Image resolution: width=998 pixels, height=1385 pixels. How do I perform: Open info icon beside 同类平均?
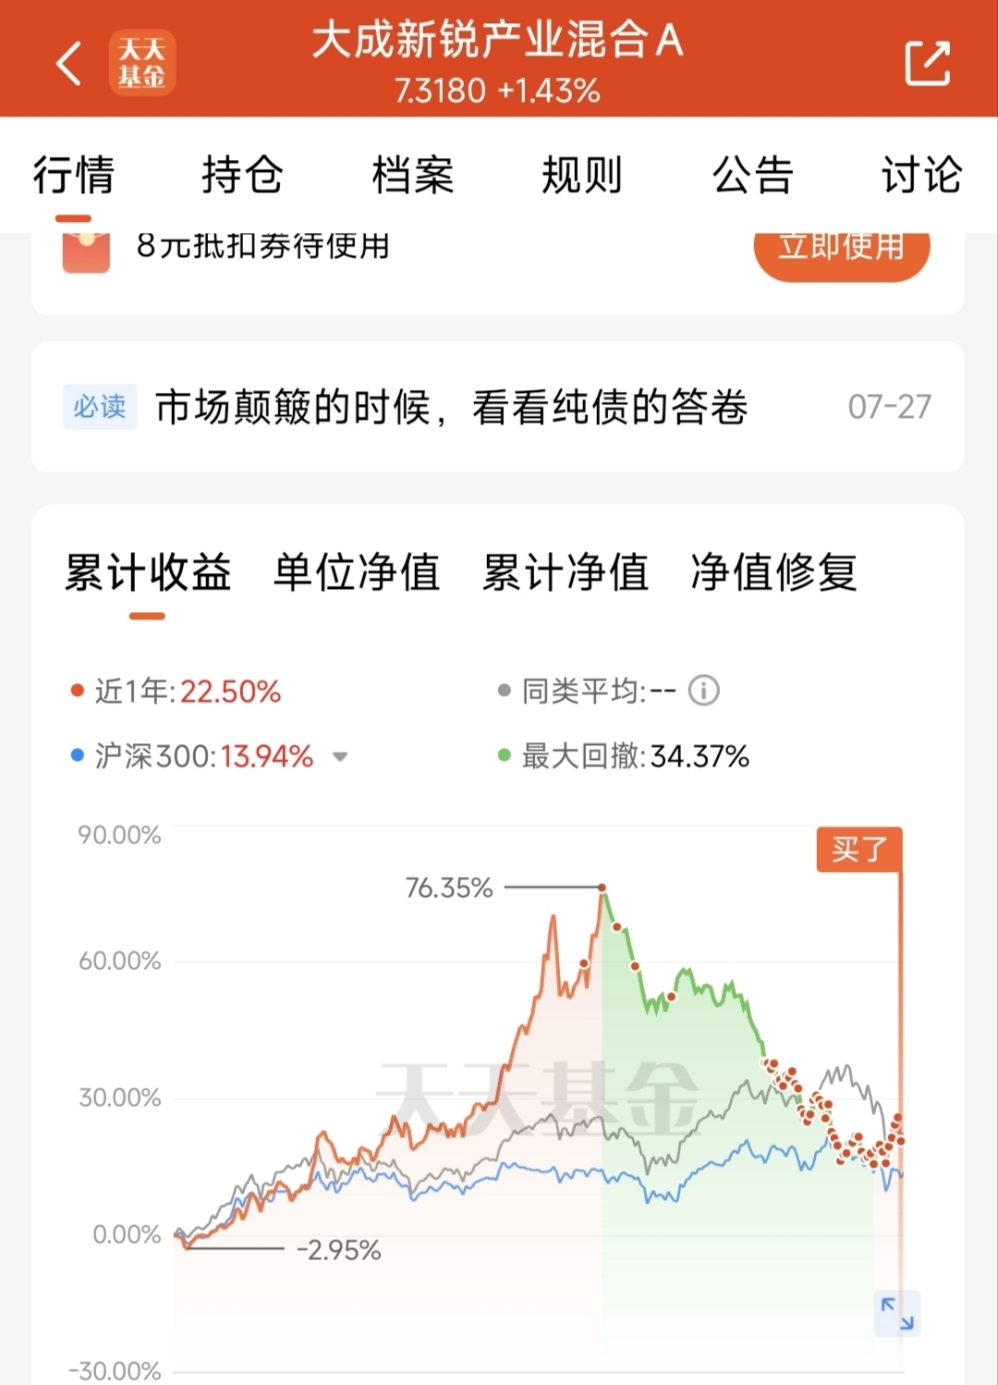(x=703, y=691)
